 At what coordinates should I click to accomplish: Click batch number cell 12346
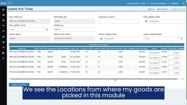coord(63,57)
